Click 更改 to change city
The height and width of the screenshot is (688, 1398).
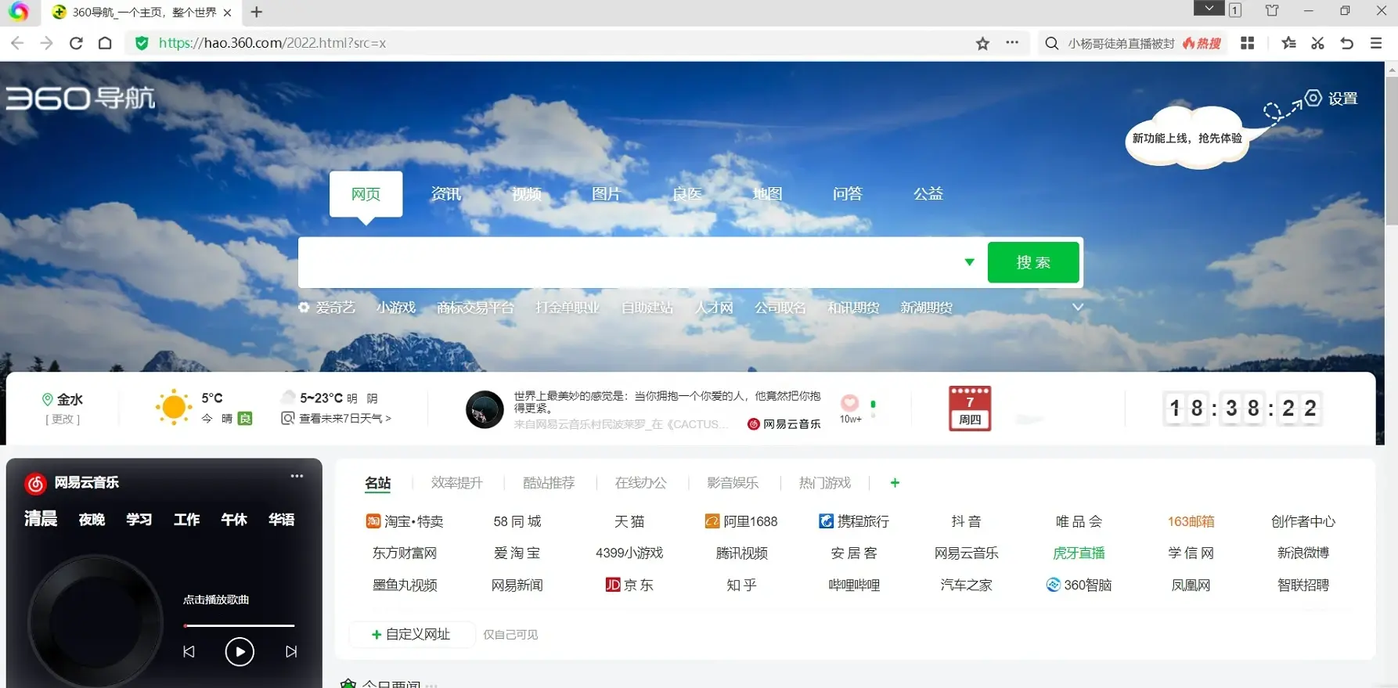point(63,419)
